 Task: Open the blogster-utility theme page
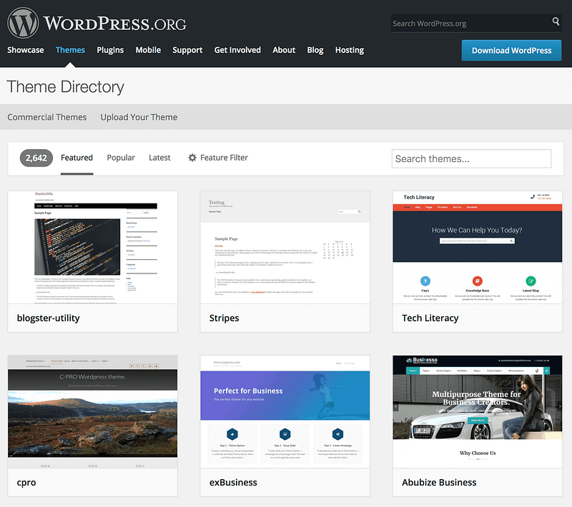pyautogui.click(x=49, y=318)
